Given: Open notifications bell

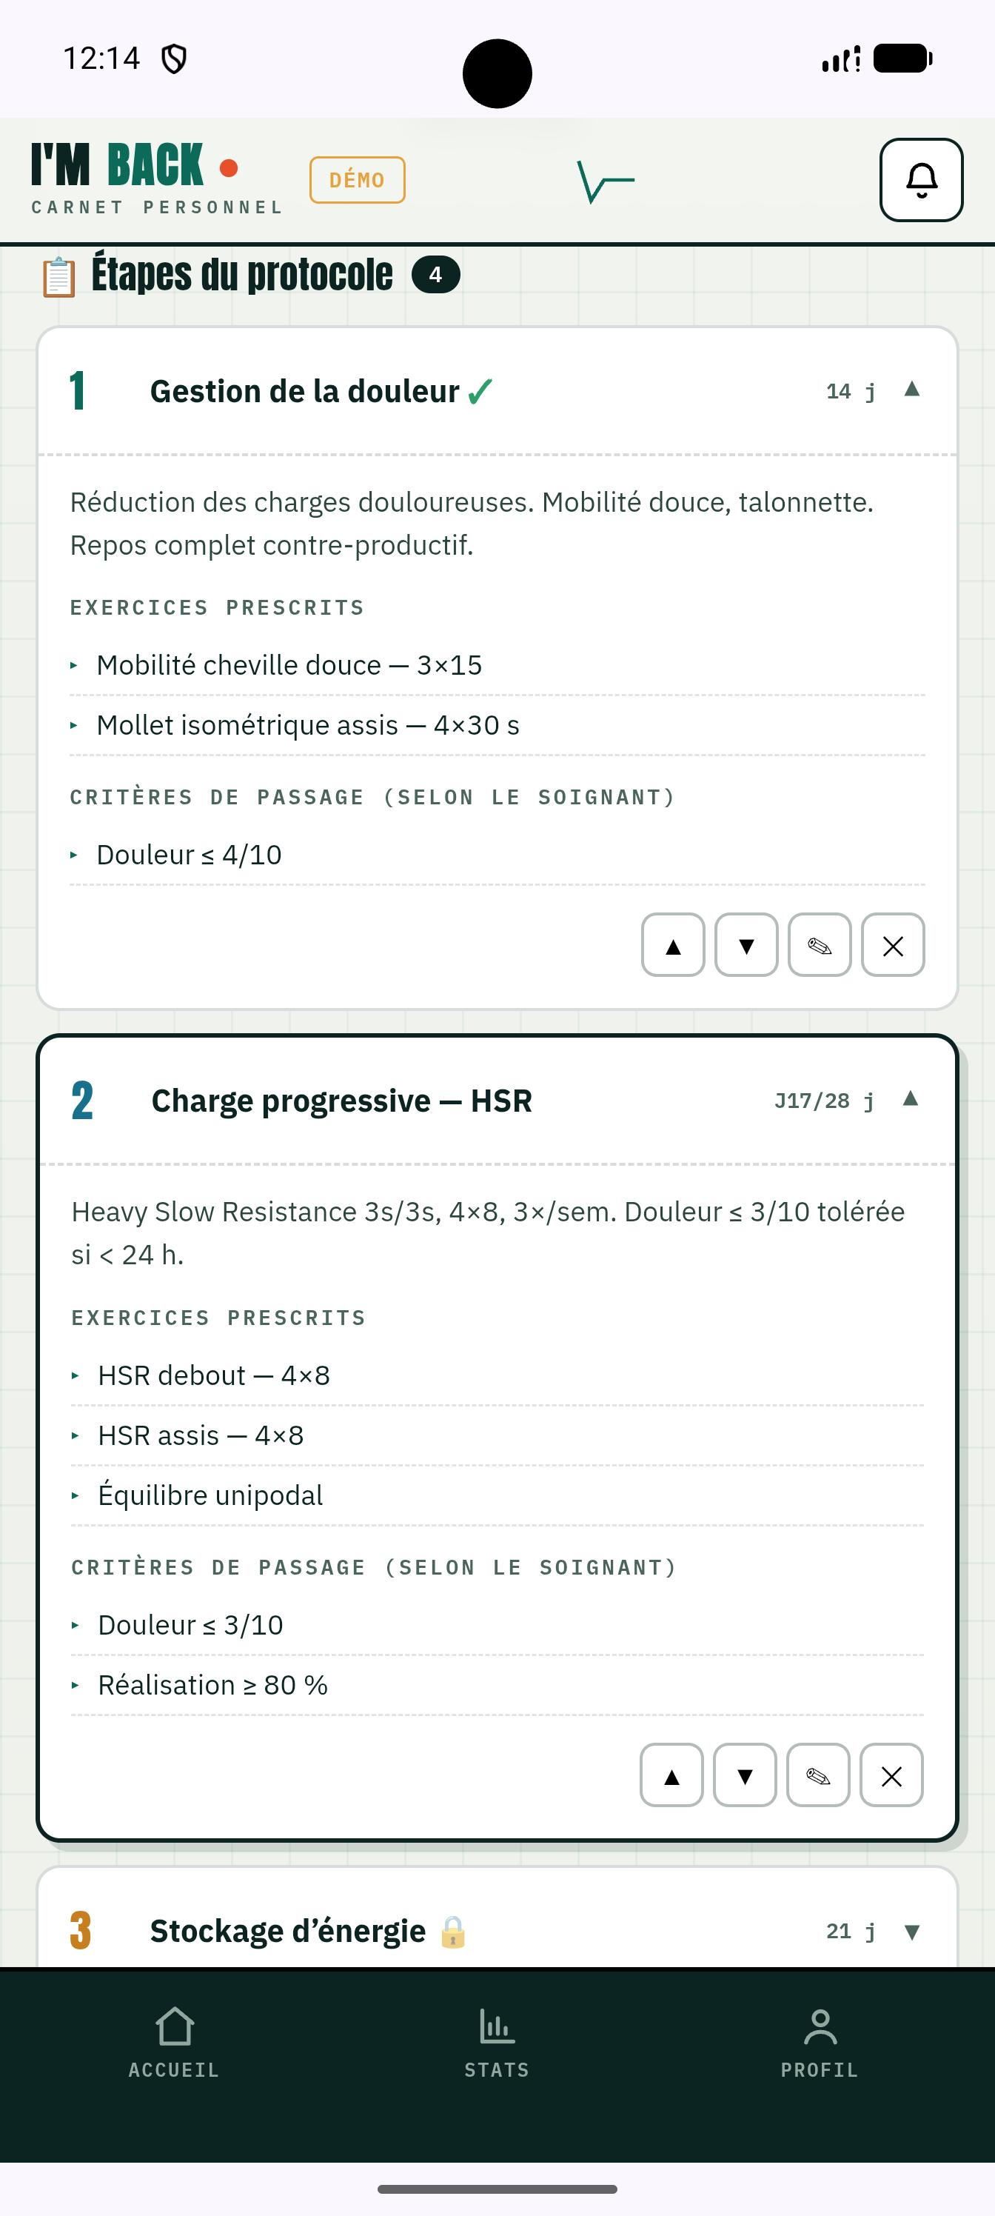Looking at the screenshot, I should point(921,180).
